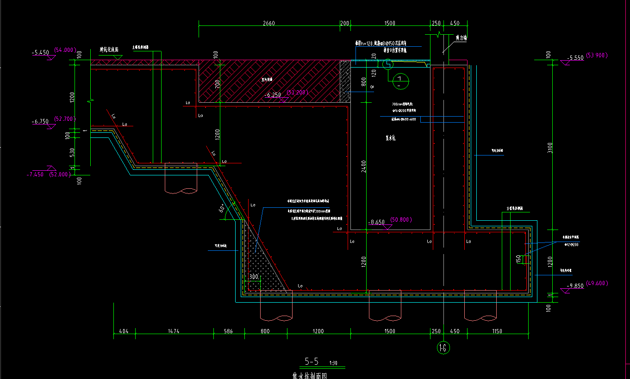The height and width of the screenshot is (379, 630).
Task: Click the 建筑完成面 label
Action: point(109,49)
